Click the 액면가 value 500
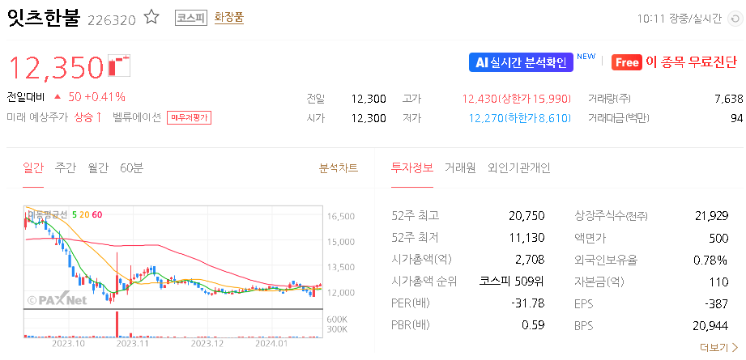This screenshot has width=746, height=360. pos(718,238)
